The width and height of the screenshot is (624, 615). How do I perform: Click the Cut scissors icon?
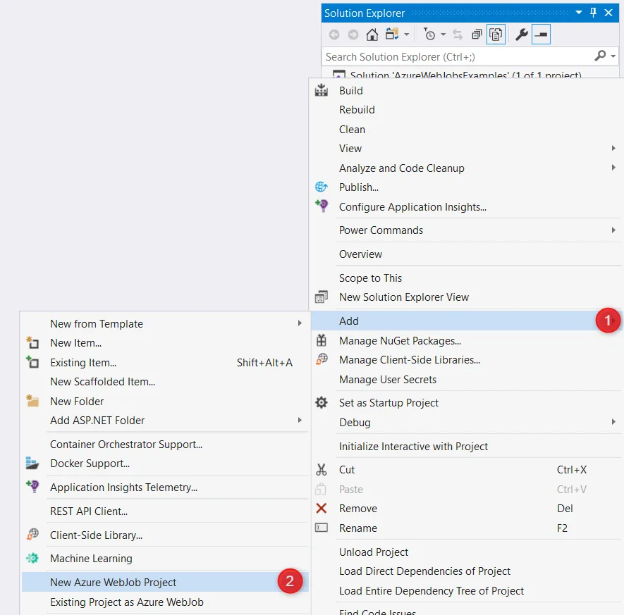point(321,469)
